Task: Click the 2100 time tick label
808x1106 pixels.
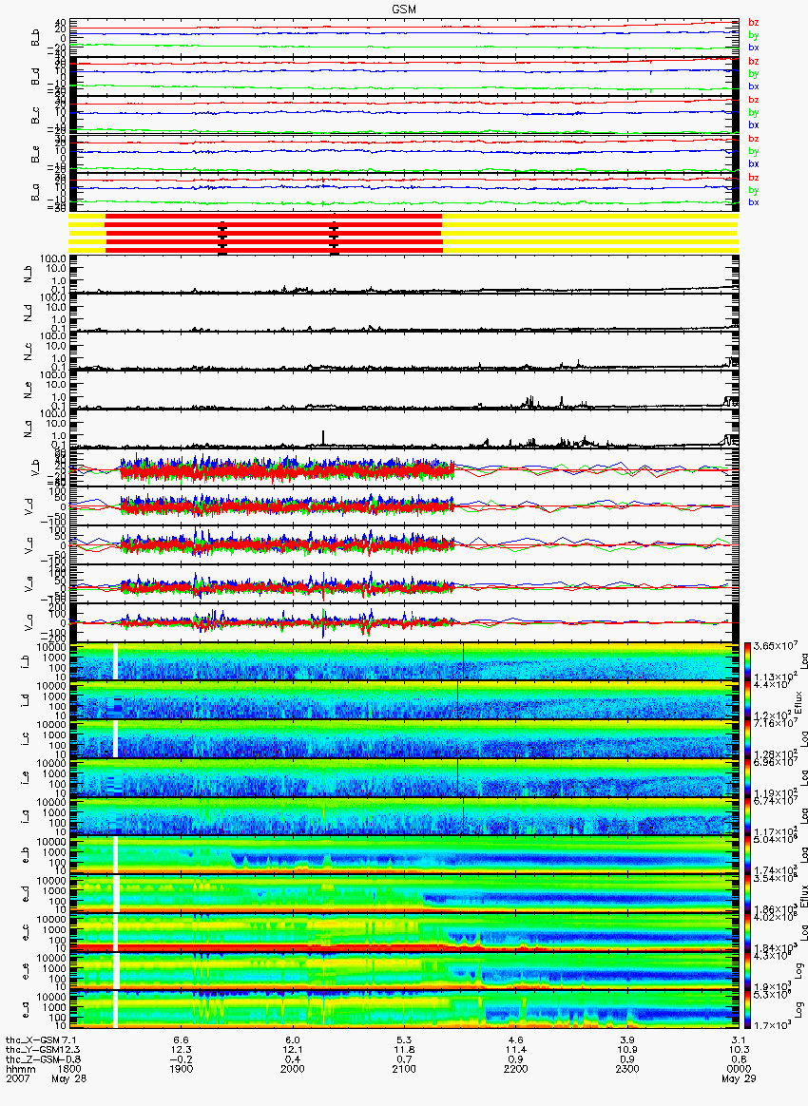Action: click(x=404, y=1069)
